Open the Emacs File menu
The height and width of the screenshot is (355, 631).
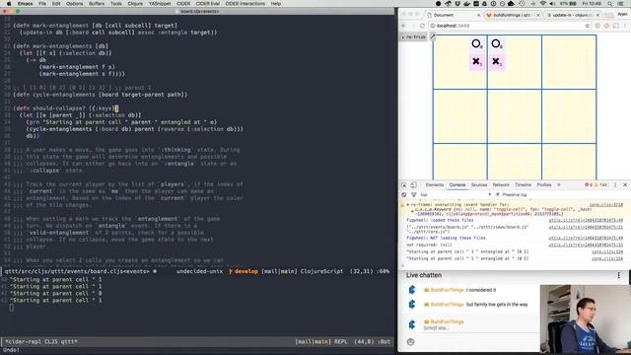click(42, 4)
